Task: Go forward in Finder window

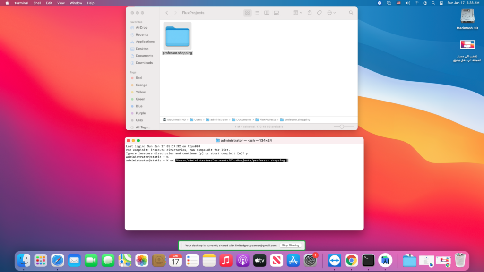Action: (176, 13)
